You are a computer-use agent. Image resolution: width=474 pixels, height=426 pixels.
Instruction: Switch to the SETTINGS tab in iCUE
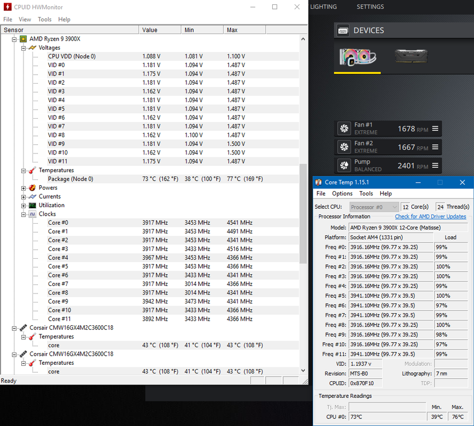(370, 6)
